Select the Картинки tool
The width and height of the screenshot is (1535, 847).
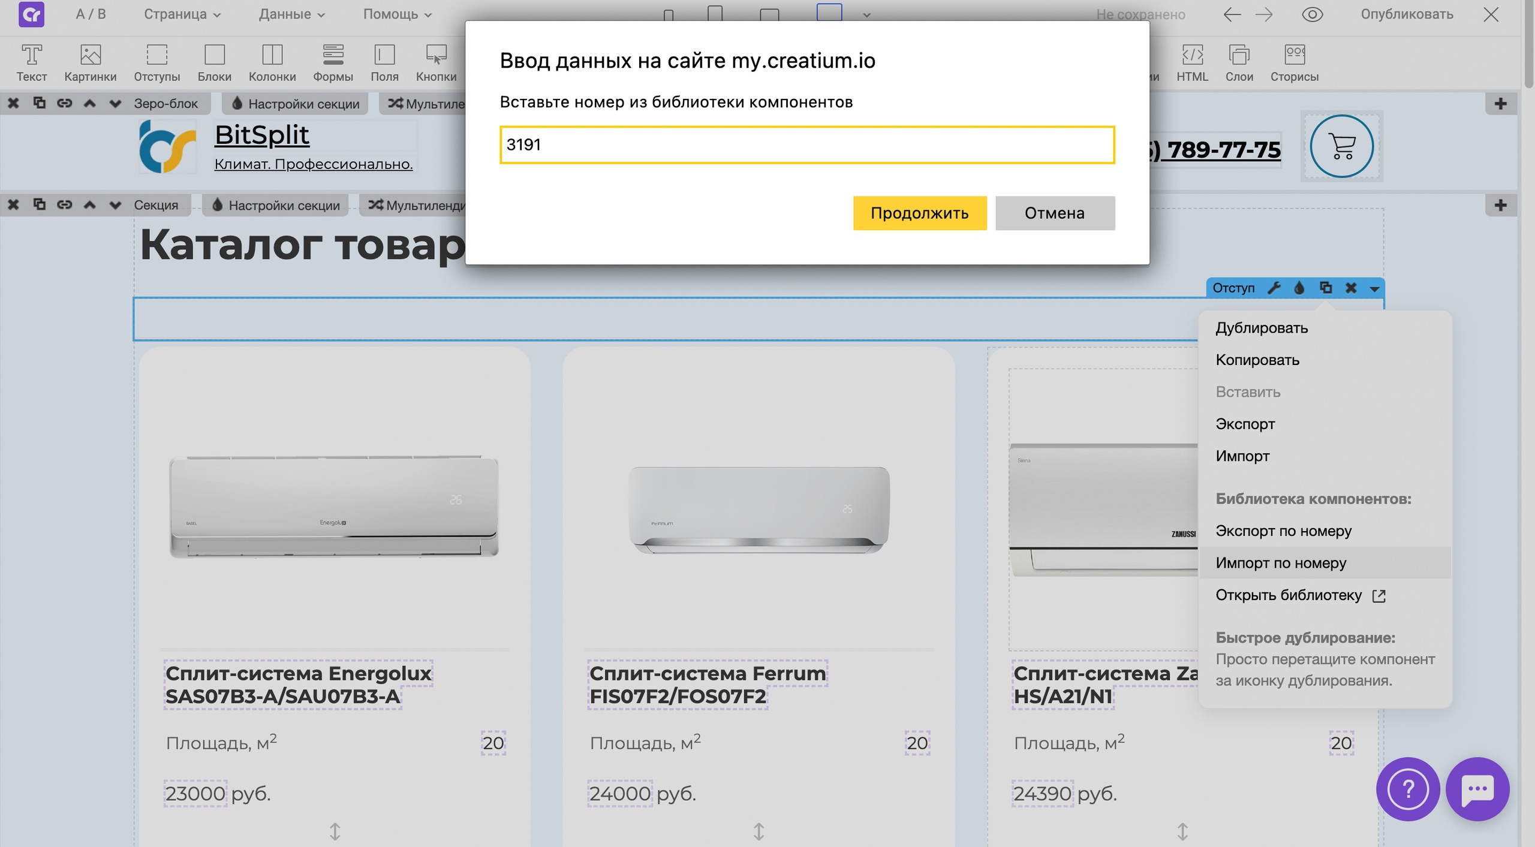click(91, 63)
